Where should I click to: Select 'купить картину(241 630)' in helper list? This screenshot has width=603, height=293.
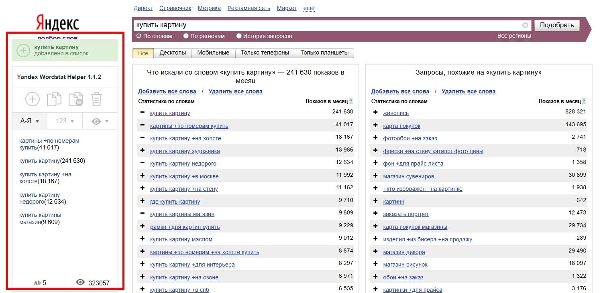52,161
